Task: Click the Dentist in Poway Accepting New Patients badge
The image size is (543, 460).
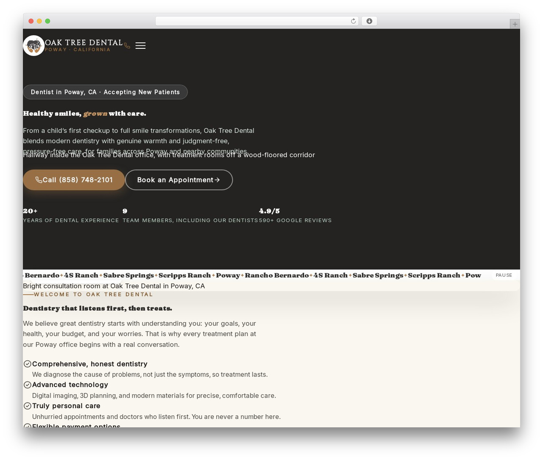Action: pyautogui.click(x=105, y=92)
